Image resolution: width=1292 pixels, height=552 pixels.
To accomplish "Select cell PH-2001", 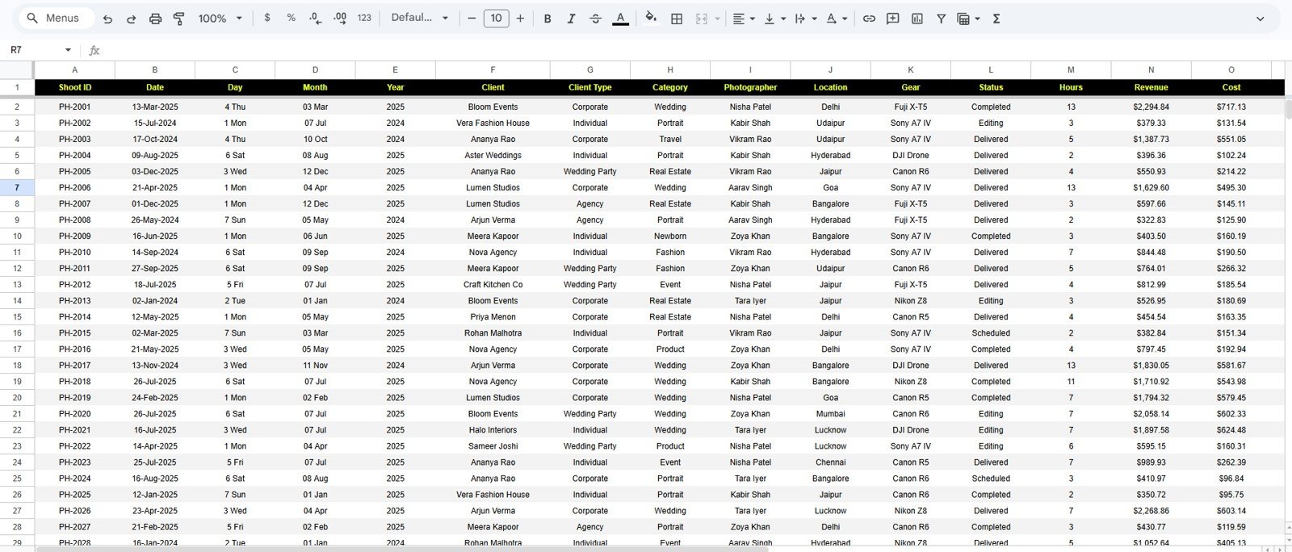I will click(x=75, y=107).
